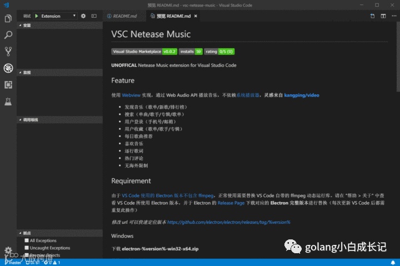
Task: Click the installs badge
Action: coord(191,52)
